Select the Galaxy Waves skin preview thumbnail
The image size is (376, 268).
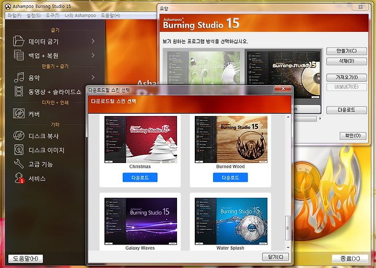point(140,221)
